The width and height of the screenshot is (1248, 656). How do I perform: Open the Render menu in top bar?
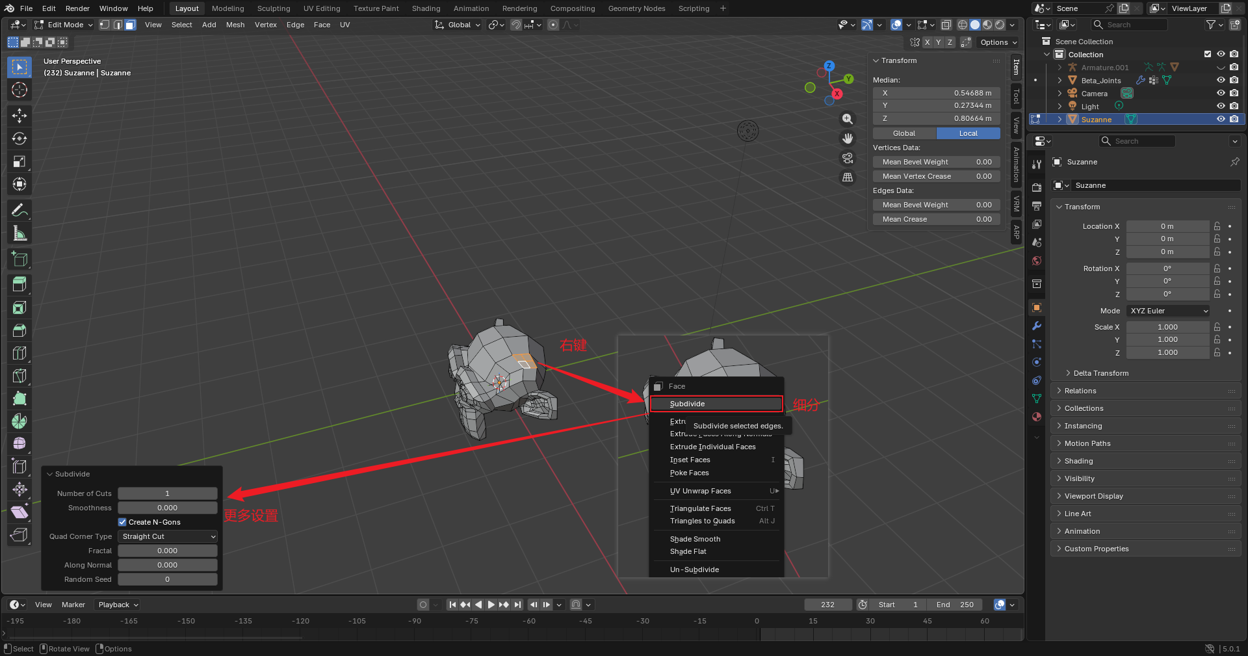(x=77, y=8)
